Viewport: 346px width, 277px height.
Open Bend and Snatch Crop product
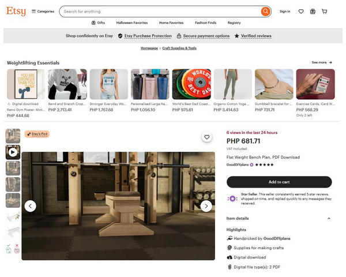pos(67,84)
